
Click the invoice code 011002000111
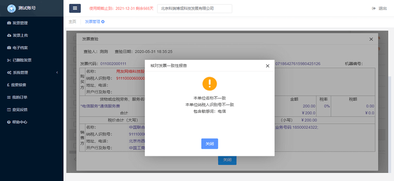[x=113, y=64]
